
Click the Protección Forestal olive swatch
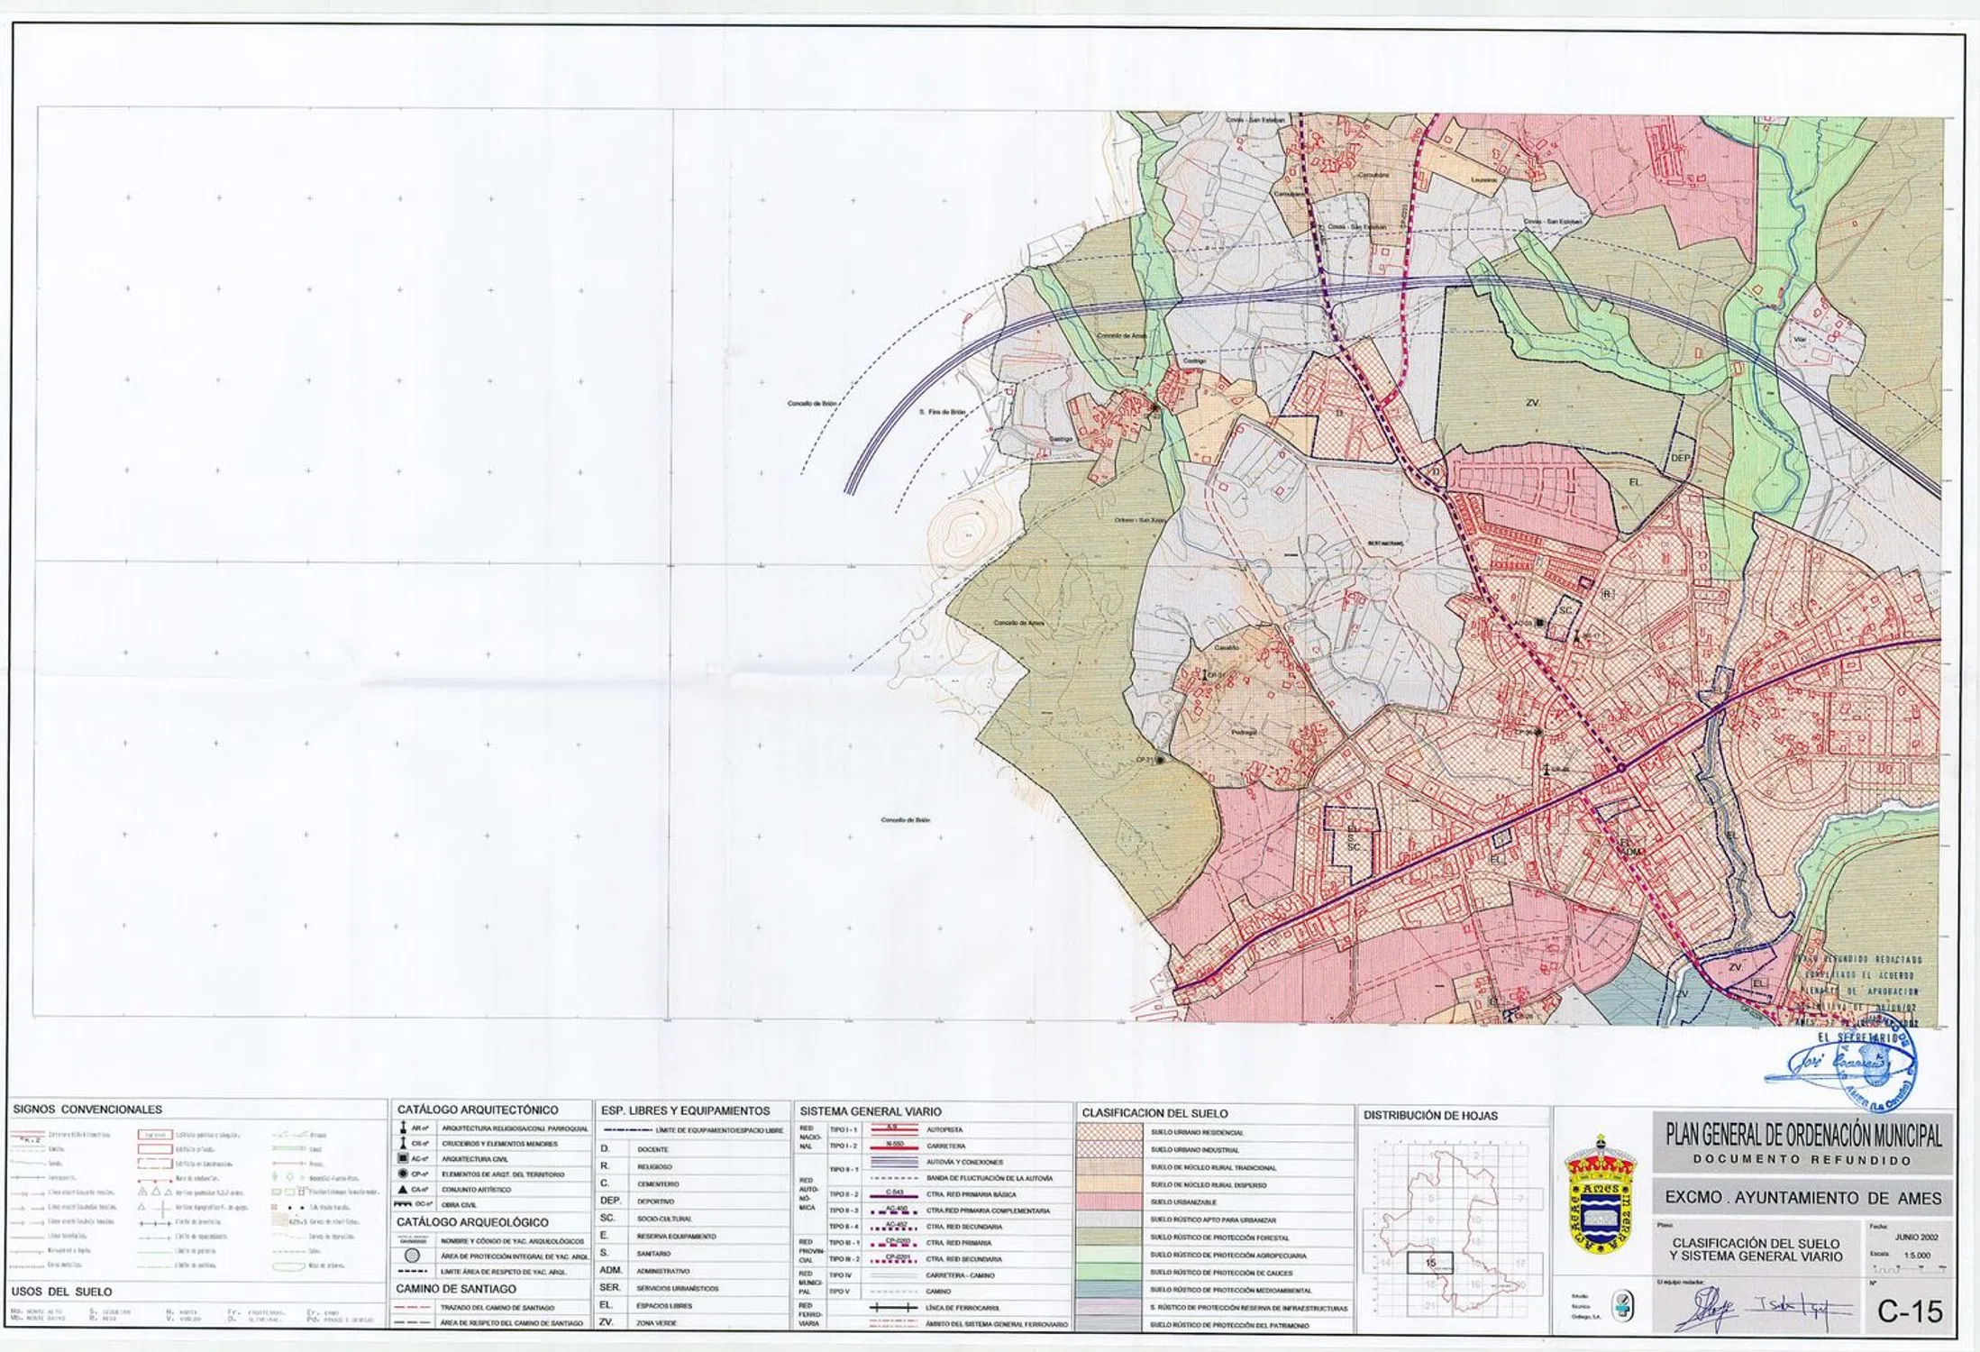tap(1111, 1238)
